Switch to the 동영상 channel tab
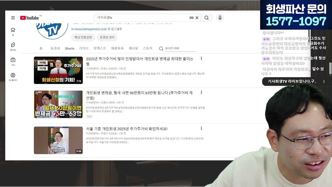Screen dimensions: 332x187 [x=55, y=48]
